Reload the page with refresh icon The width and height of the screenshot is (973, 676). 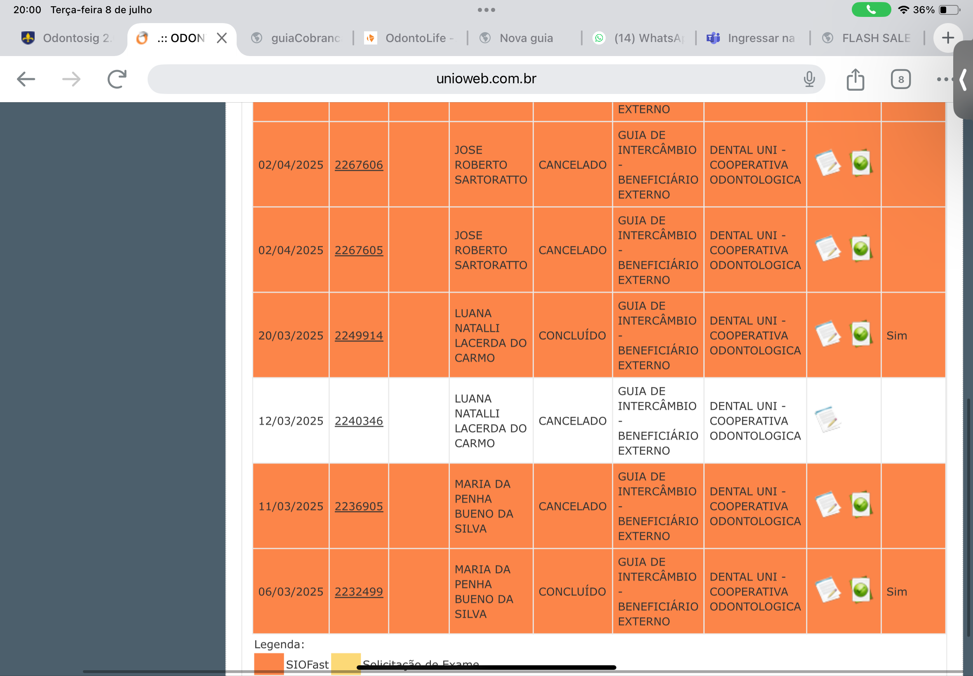[117, 79]
